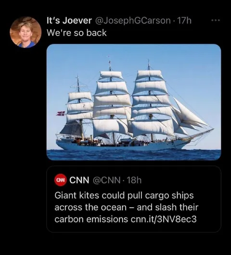Open the tweet via 17h timestamp
The image size is (231, 255).
point(185,21)
